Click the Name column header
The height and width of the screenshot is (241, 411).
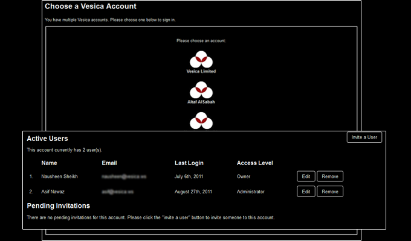click(49, 163)
